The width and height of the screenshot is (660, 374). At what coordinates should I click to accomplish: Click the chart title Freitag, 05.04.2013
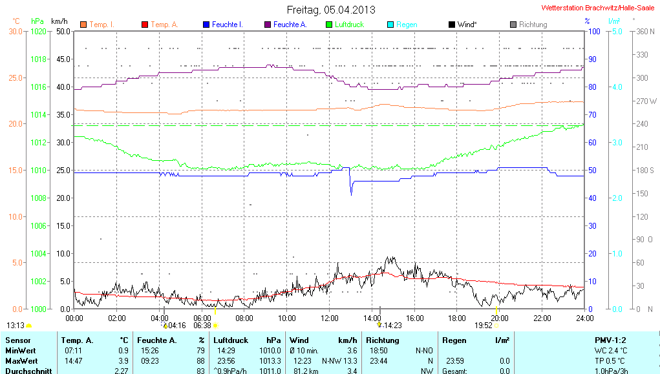[x=330, y=10]
